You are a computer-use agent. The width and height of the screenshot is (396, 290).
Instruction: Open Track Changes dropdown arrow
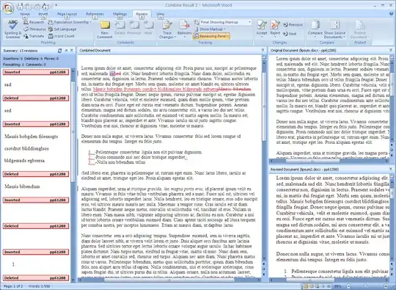tap(175, 37)
